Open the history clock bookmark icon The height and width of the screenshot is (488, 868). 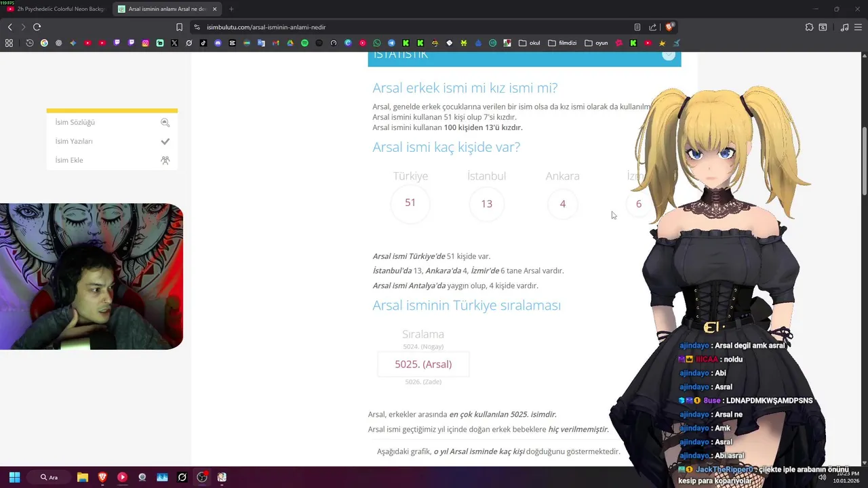tap(30, 43)
